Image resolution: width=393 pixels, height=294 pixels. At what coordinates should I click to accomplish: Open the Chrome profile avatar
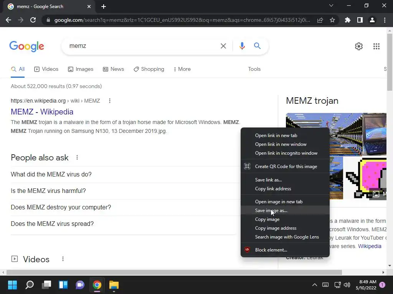click(372, 20)
